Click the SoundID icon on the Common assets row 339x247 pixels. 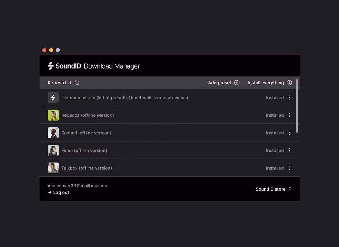(53, 97)
